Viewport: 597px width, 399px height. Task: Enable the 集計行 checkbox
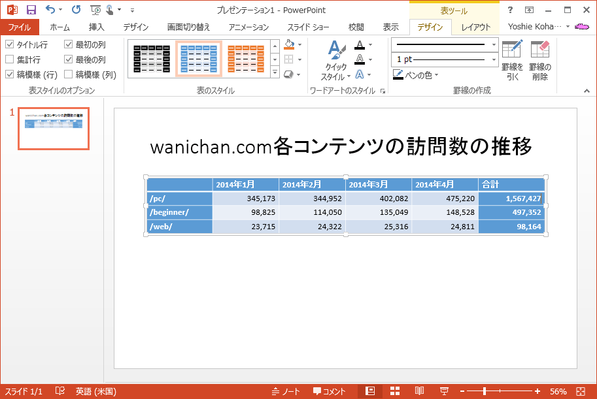[x=10, y=59]
